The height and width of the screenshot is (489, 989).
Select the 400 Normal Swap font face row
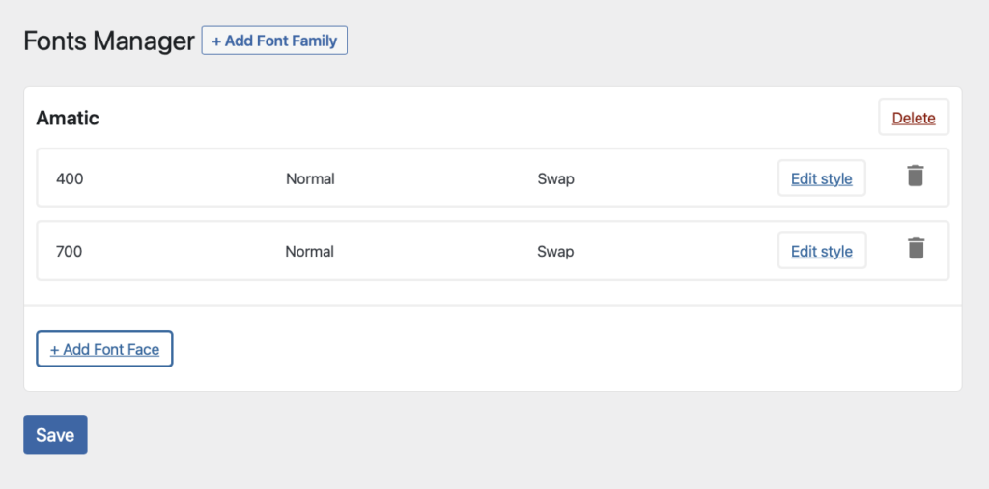click(493, 178)
